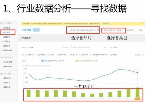Click the 人群画像 section icon in sidebar
Viewport: 145px width, 103px height.
click(x=1, y=73)
